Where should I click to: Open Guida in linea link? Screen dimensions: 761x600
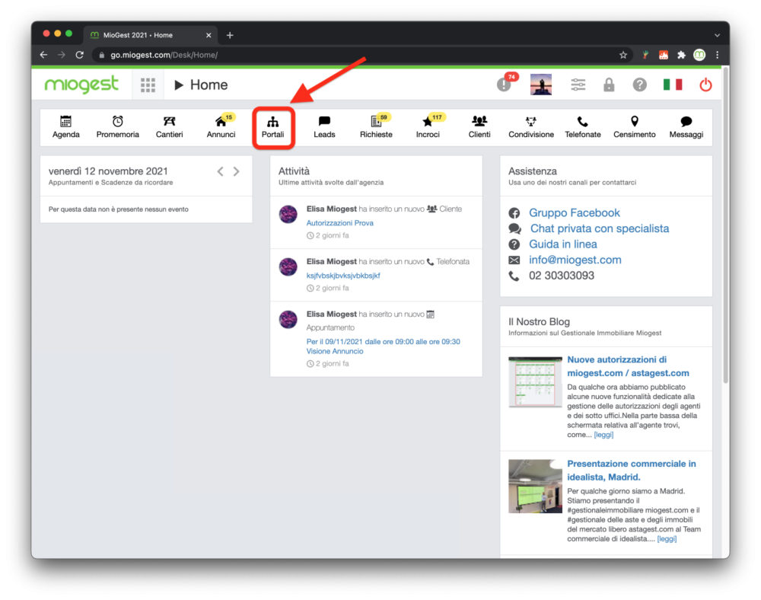point(563,244)
